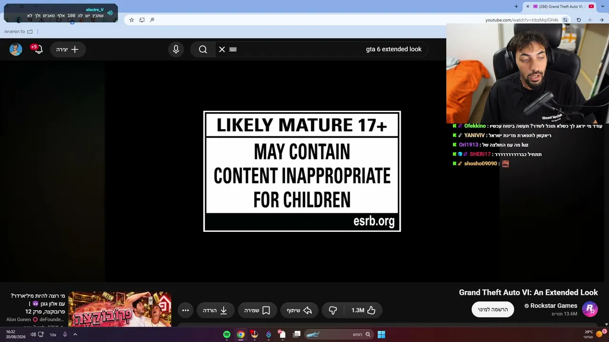This screenshot has height=342, width=609.
Task: Open more actions three-dot menu
Action: pyautogui.click(x=186, y=310)
